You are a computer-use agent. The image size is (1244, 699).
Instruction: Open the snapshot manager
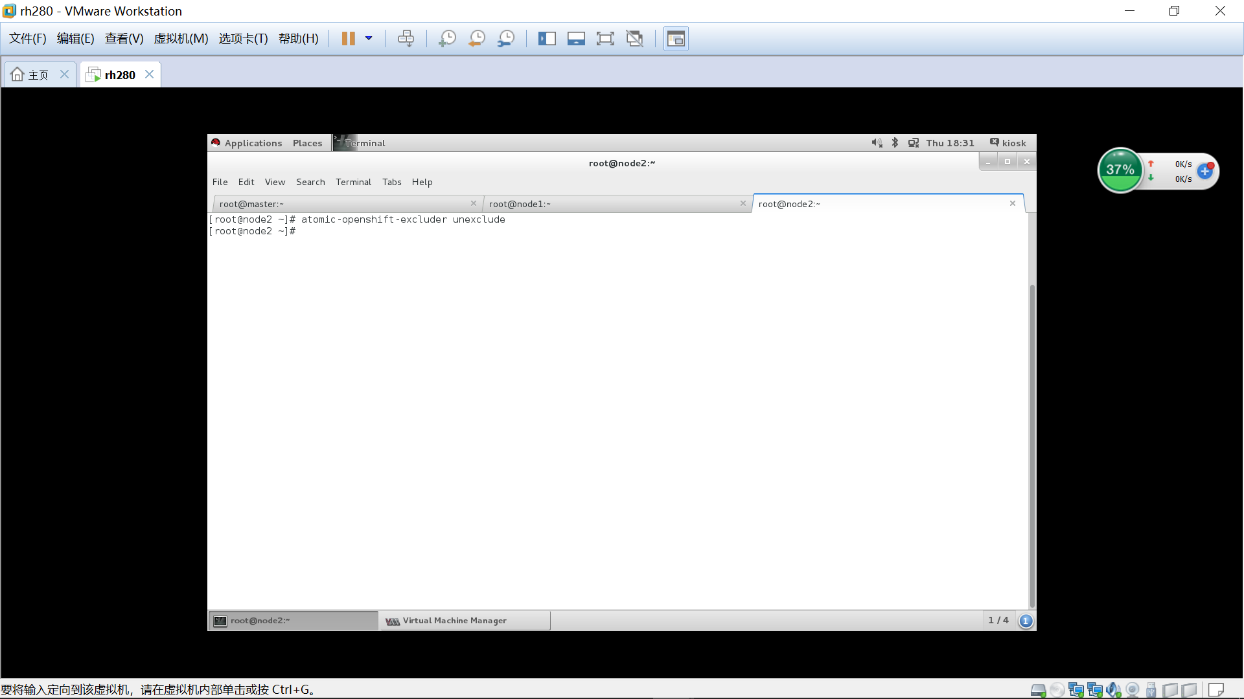pos(506,38)
